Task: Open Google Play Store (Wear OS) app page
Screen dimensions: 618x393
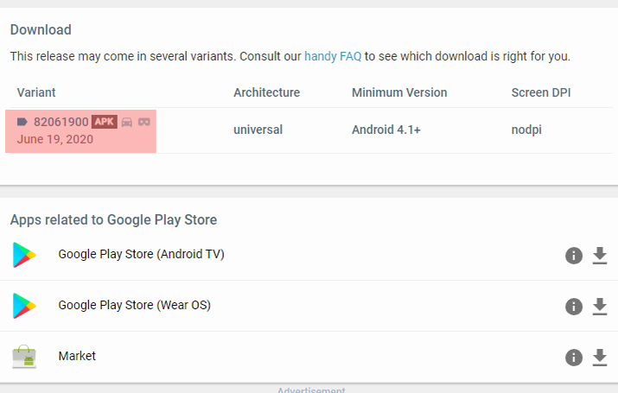Action: [134, 305]
